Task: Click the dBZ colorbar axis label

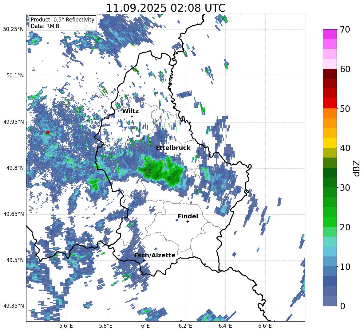Action: [357, 168]
